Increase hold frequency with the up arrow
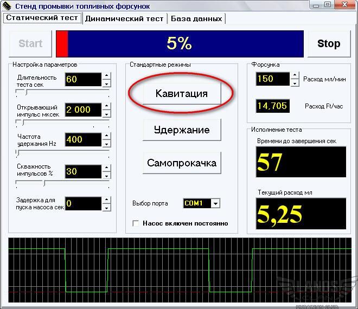This screenshot has width=358, height=309. tap(106, 136)
